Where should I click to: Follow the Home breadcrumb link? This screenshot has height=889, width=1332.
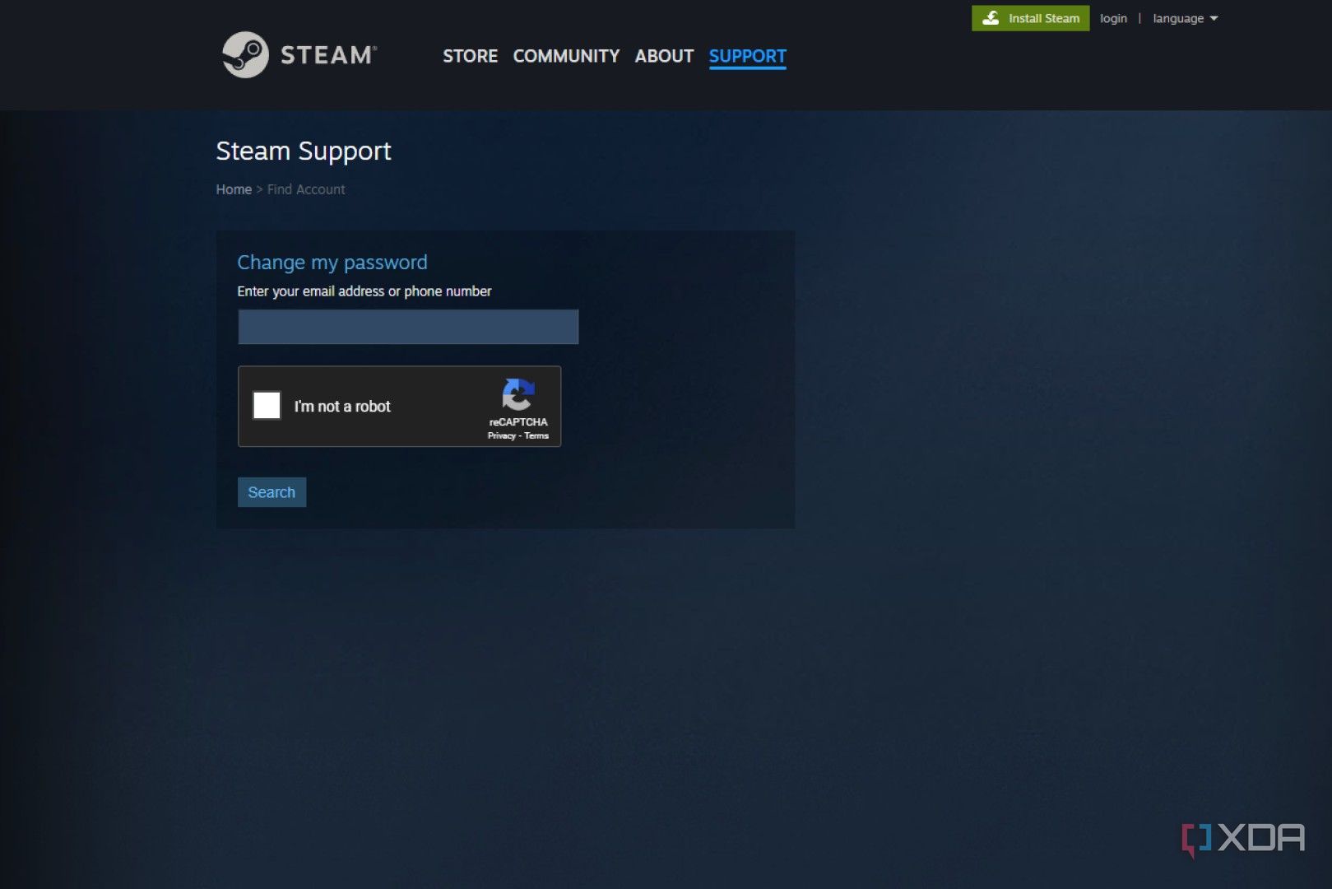234,189
